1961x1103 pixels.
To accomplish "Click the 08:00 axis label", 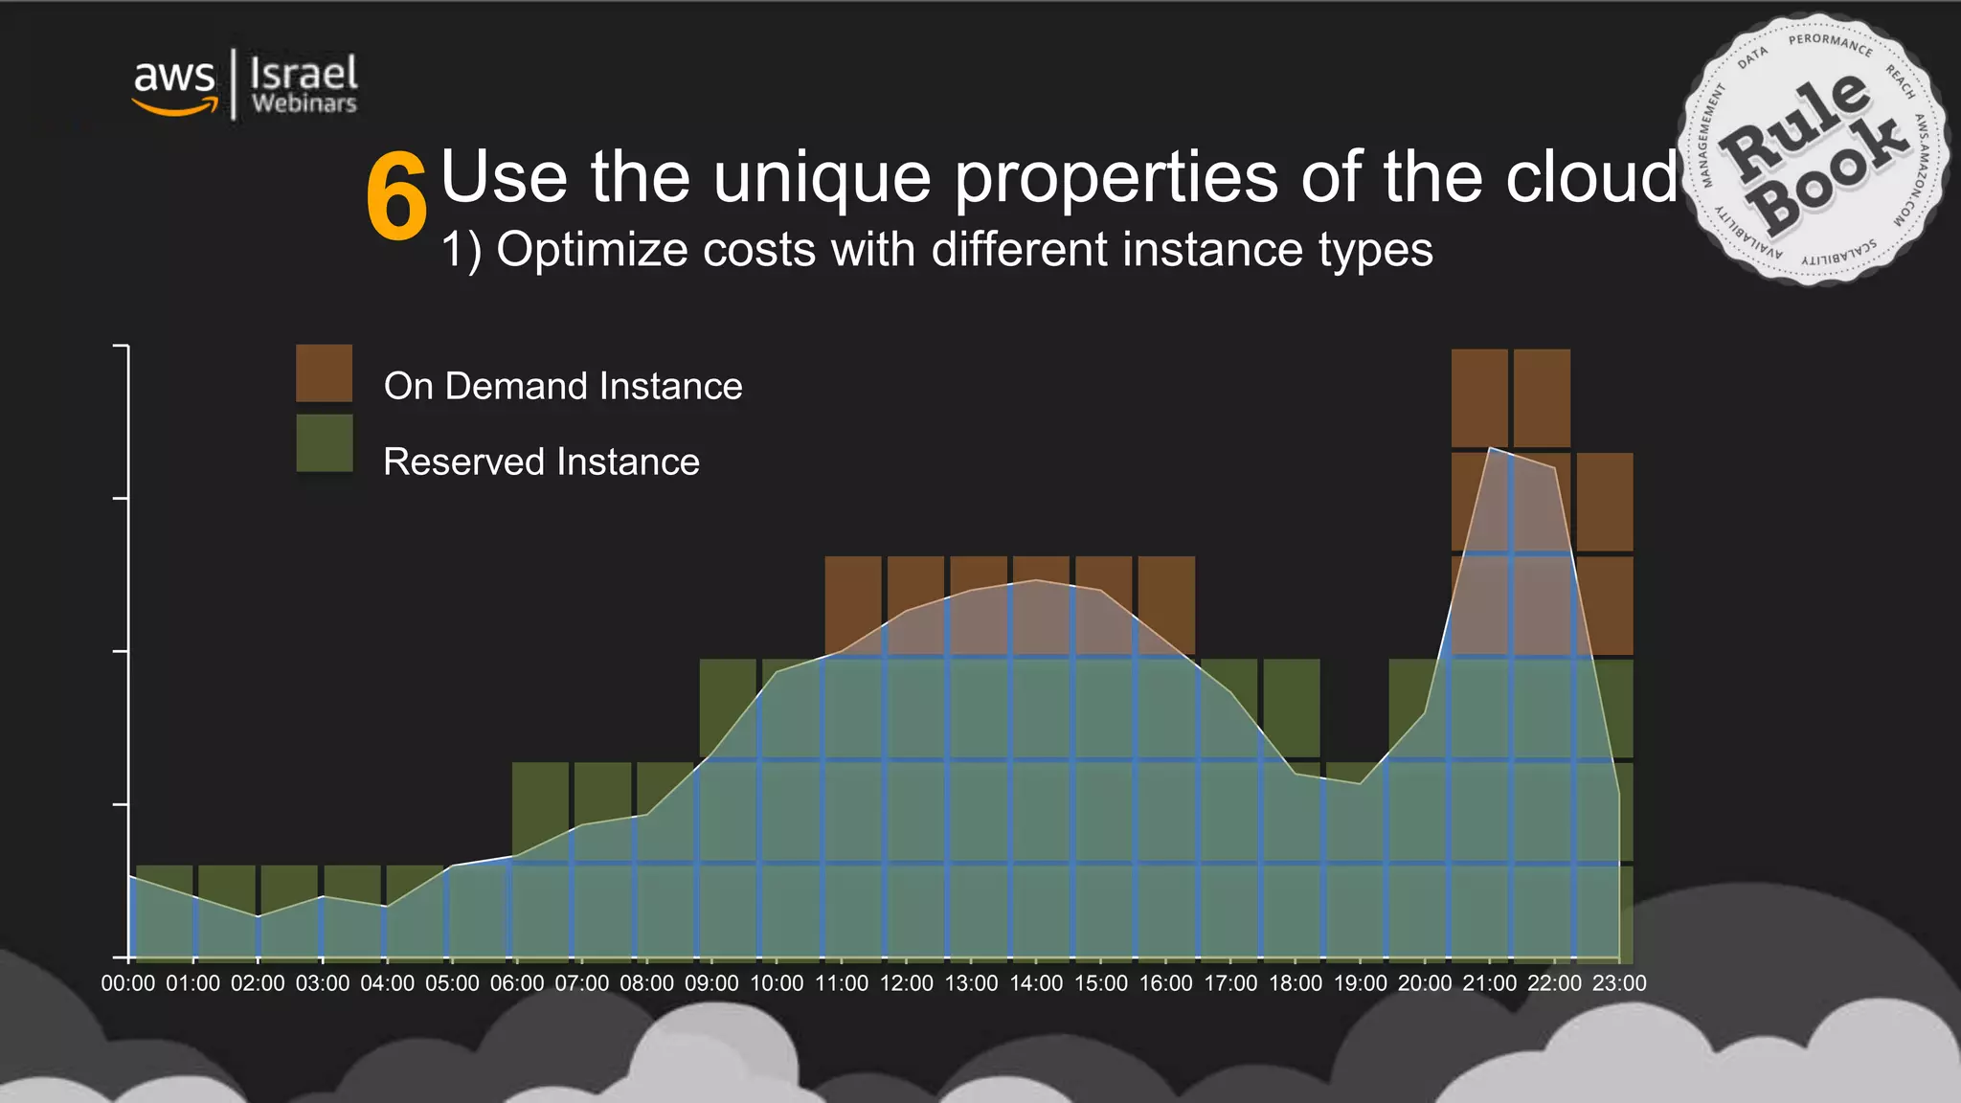I will click(646, 983).
